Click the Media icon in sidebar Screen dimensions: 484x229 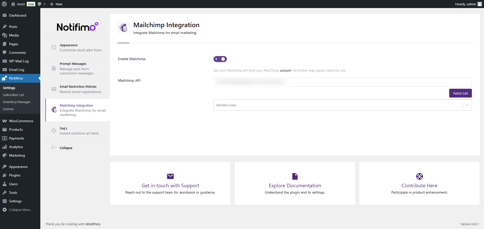[x=5, y=35]
